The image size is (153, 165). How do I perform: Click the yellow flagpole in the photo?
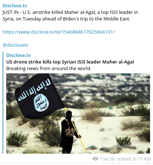coord(76,130)
